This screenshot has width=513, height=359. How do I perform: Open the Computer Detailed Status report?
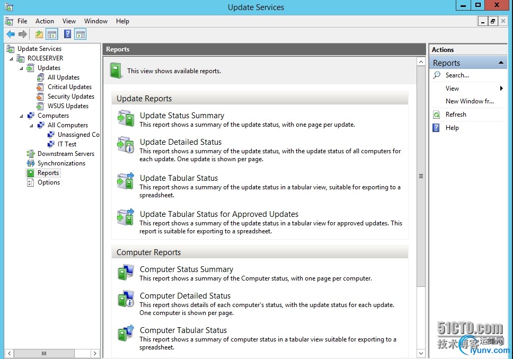[x=185, y=296]
